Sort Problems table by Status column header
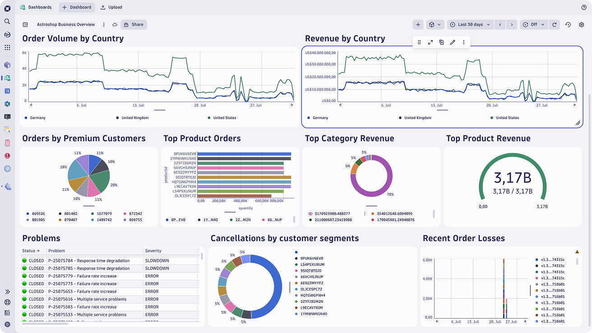Screen dimensions: 592x333 coord(32,251)
